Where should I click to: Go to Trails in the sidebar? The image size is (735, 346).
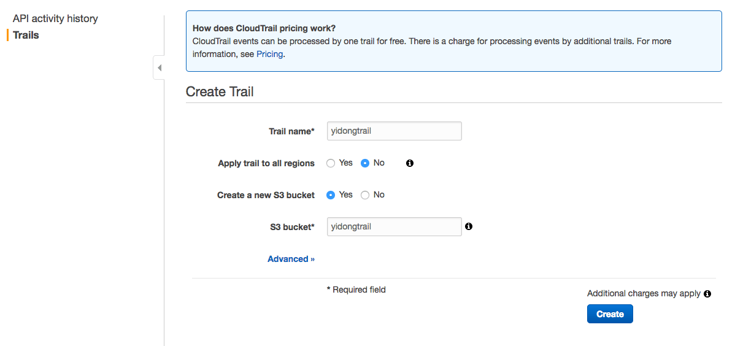(26, 35)
